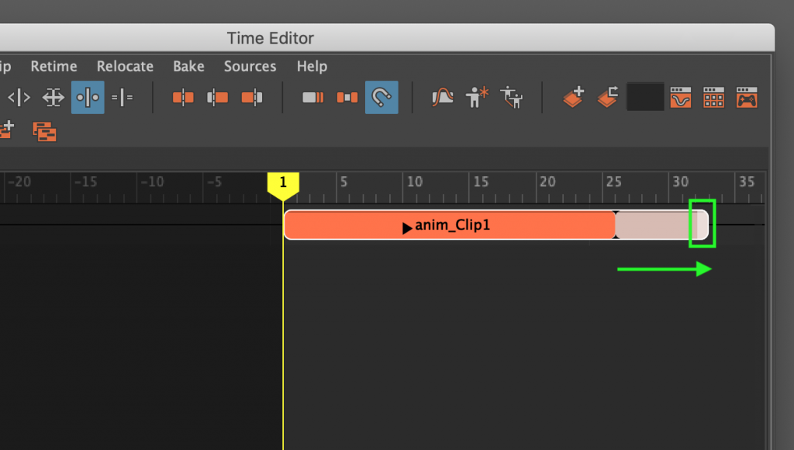The height and width of the screenshot is (450, 794).
Task: Click the crossfade triangle on anim_Clip1
Action: [616, 213]
